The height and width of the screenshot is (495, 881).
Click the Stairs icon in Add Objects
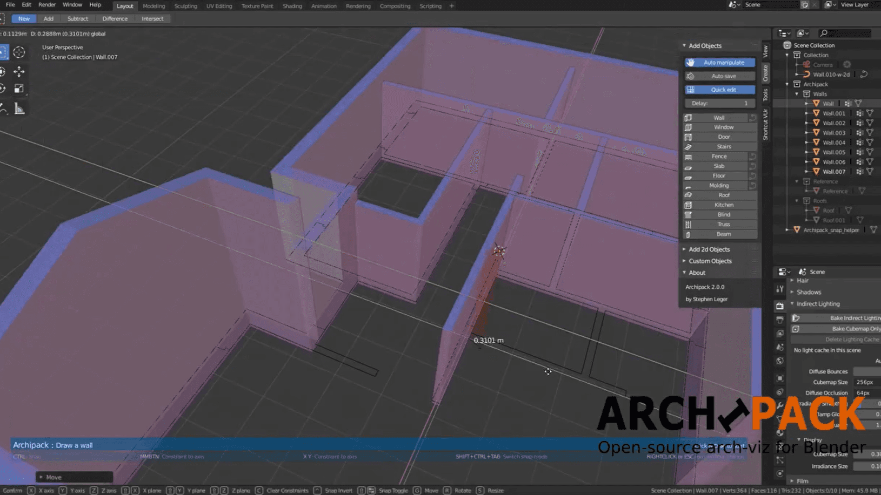[688, 147]
